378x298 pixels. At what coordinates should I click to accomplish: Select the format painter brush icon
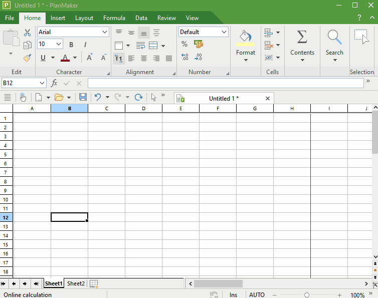[28, 58]
